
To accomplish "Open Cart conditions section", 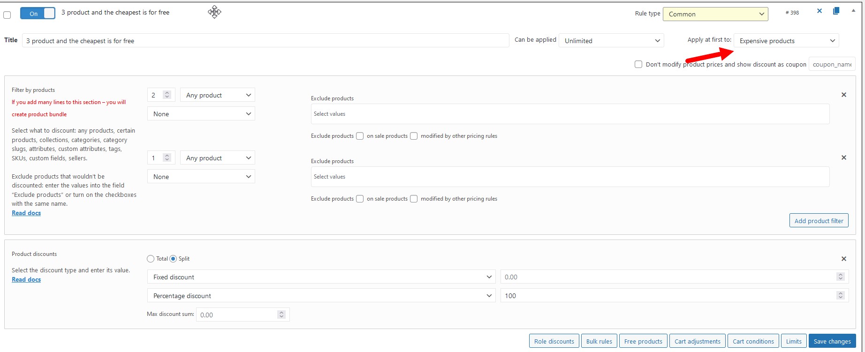I will 753,341.
